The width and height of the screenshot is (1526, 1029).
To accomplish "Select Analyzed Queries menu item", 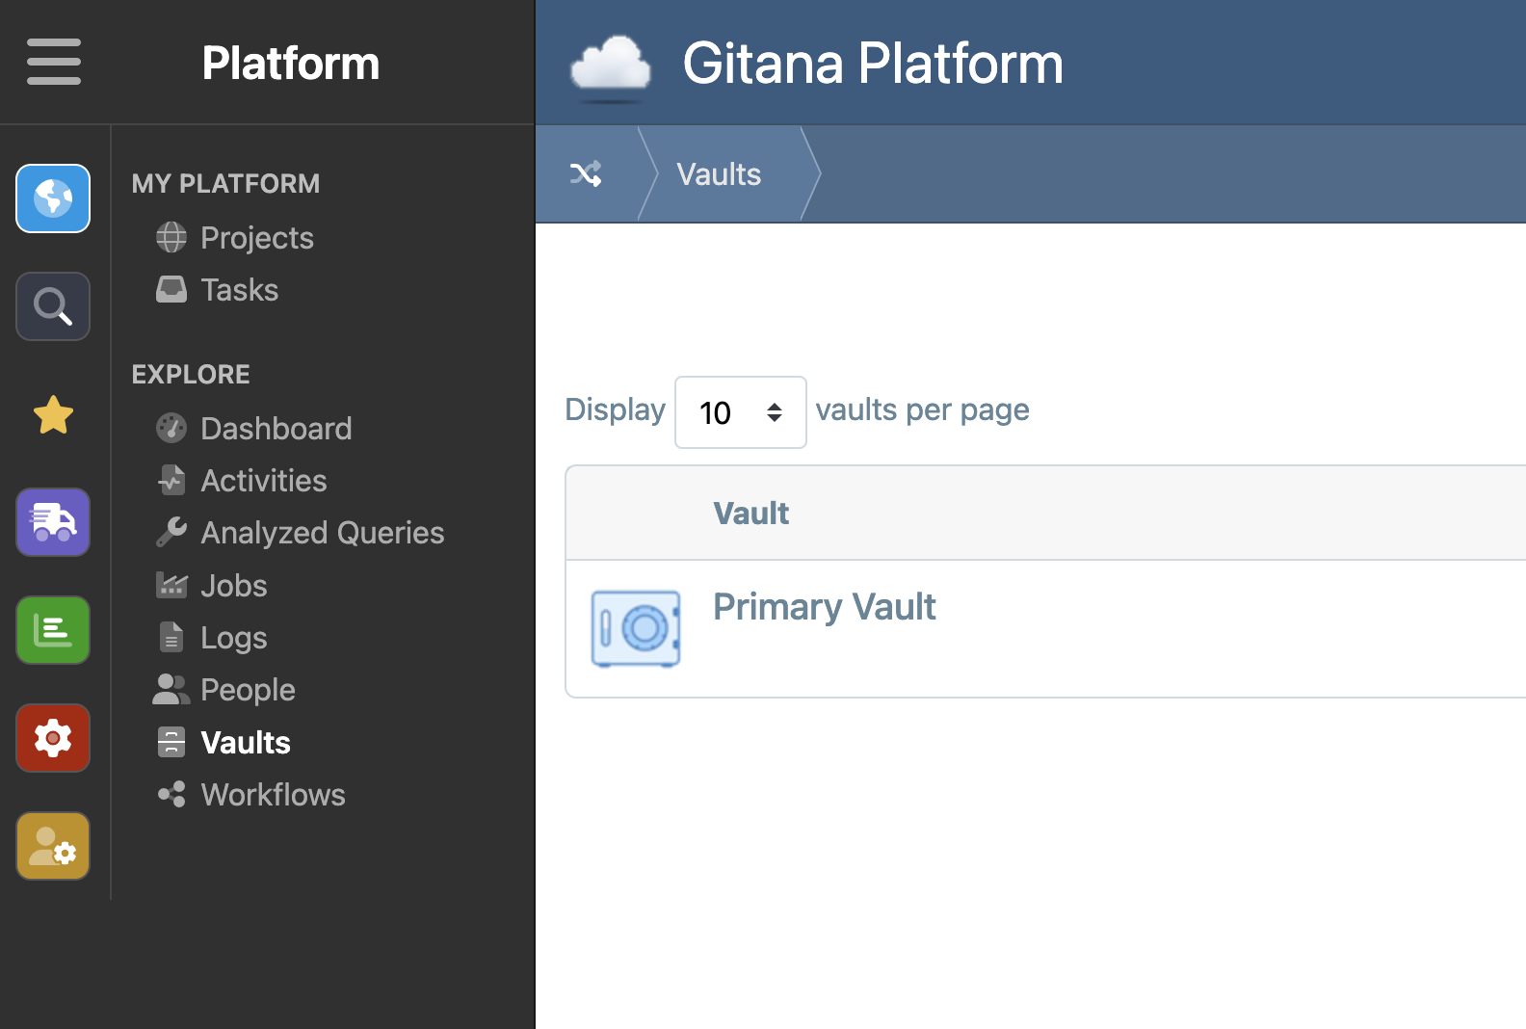I will pyautogui.click(x=322, y=532).
